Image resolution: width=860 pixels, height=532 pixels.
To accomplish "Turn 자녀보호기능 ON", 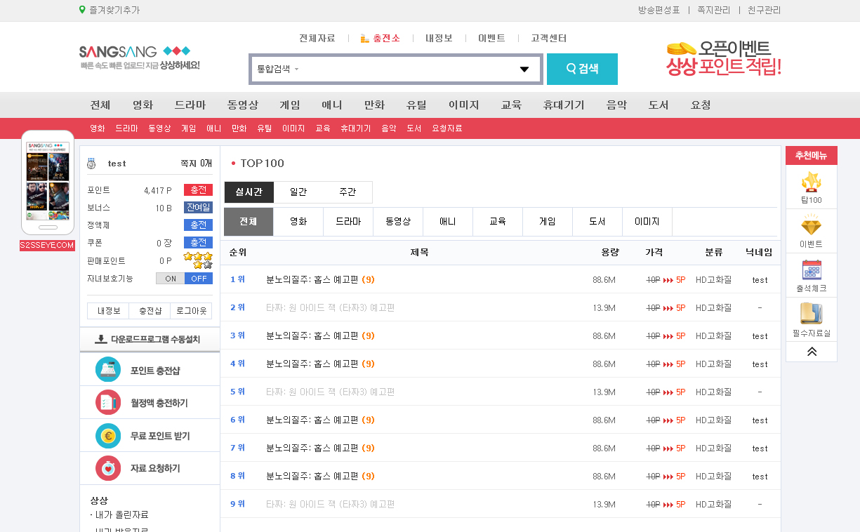I will coord(171,279).
